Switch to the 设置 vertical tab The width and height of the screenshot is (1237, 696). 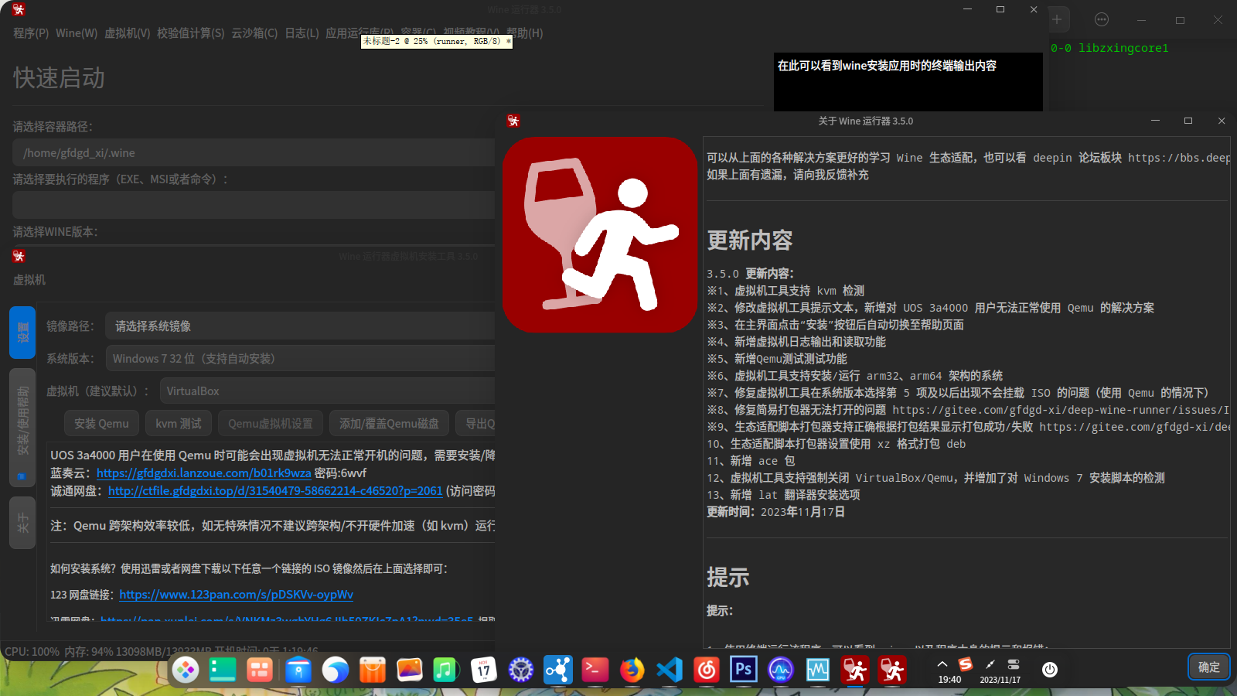tap(22, 333)
